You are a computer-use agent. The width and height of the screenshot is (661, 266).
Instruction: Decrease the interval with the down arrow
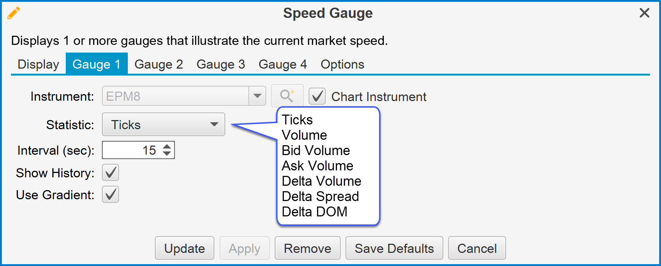coord(167,154)
